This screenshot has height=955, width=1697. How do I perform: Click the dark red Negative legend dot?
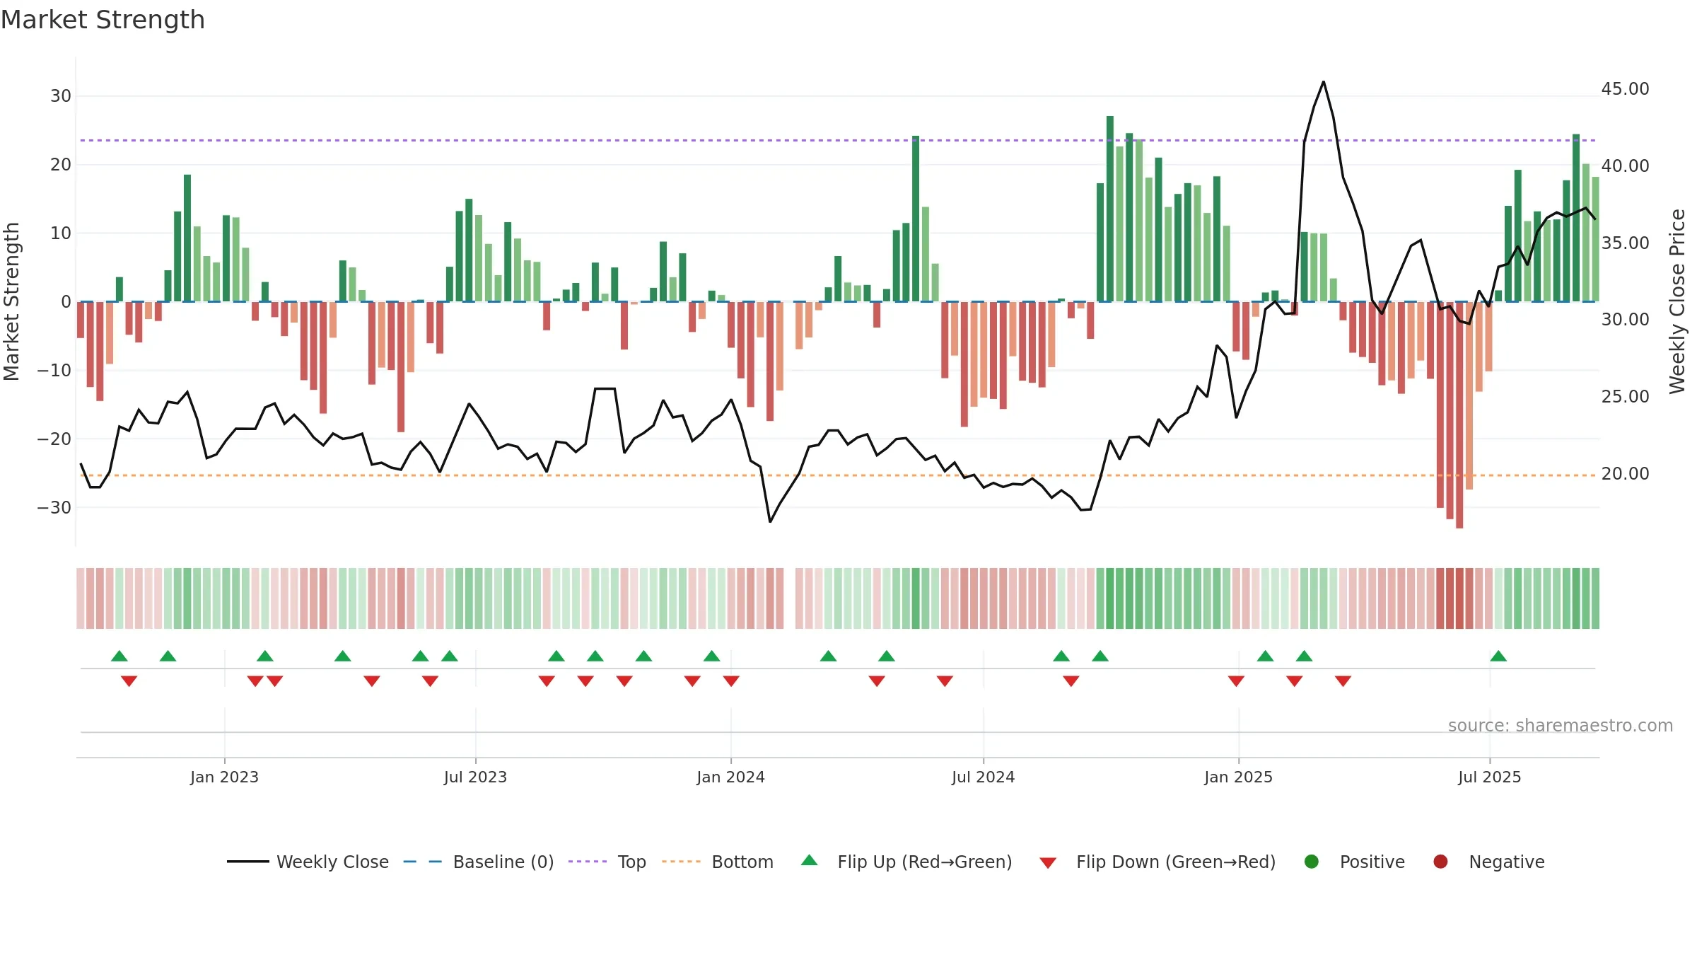pyautogui.click(x=1440, y=862)
